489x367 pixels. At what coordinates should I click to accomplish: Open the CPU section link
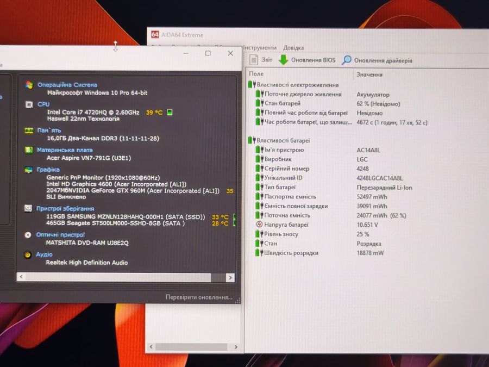[43, 104]
